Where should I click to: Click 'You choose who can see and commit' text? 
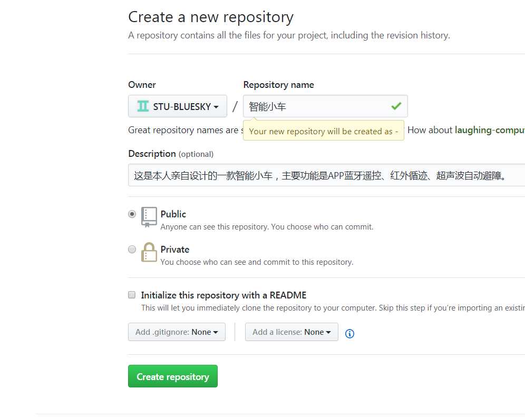(257, 262)
